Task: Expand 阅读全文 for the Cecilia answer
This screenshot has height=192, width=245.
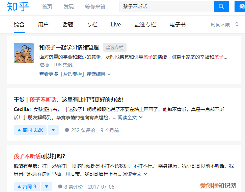Action: (x=130, y=118)
